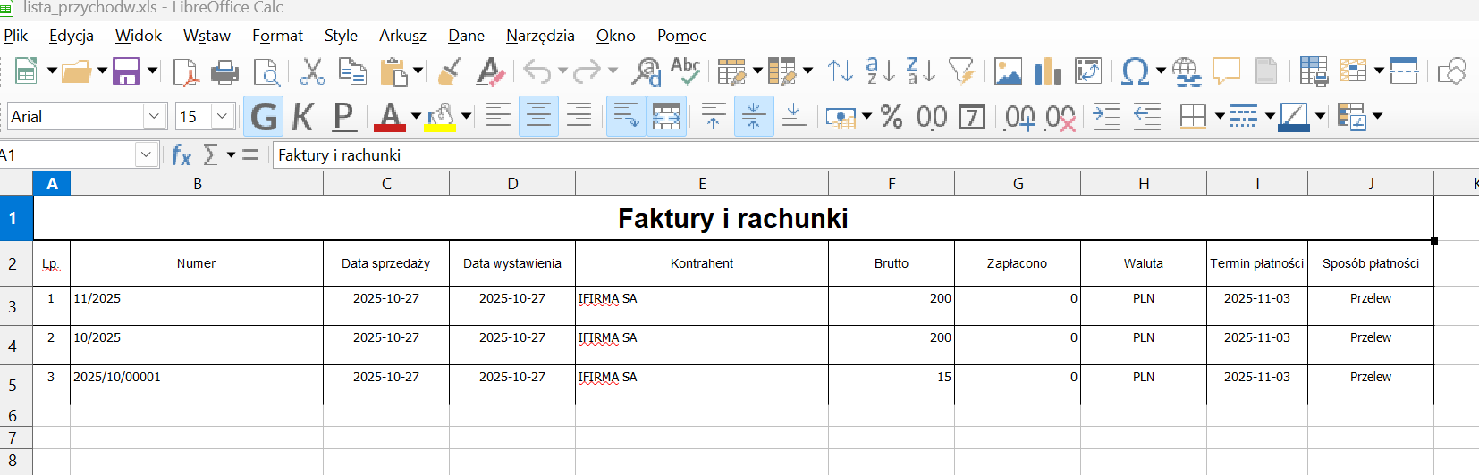Open the Arial font name dropdown
Viewport: 1479px width, 475px height.
[x=155, y=117]
